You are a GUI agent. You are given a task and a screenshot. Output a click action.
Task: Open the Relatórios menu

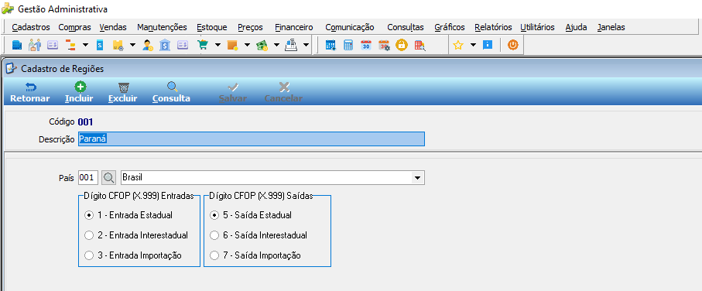coord(493,27)
